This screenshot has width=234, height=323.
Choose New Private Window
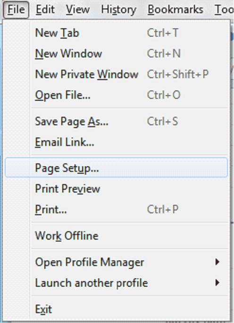tap(116, 74)
